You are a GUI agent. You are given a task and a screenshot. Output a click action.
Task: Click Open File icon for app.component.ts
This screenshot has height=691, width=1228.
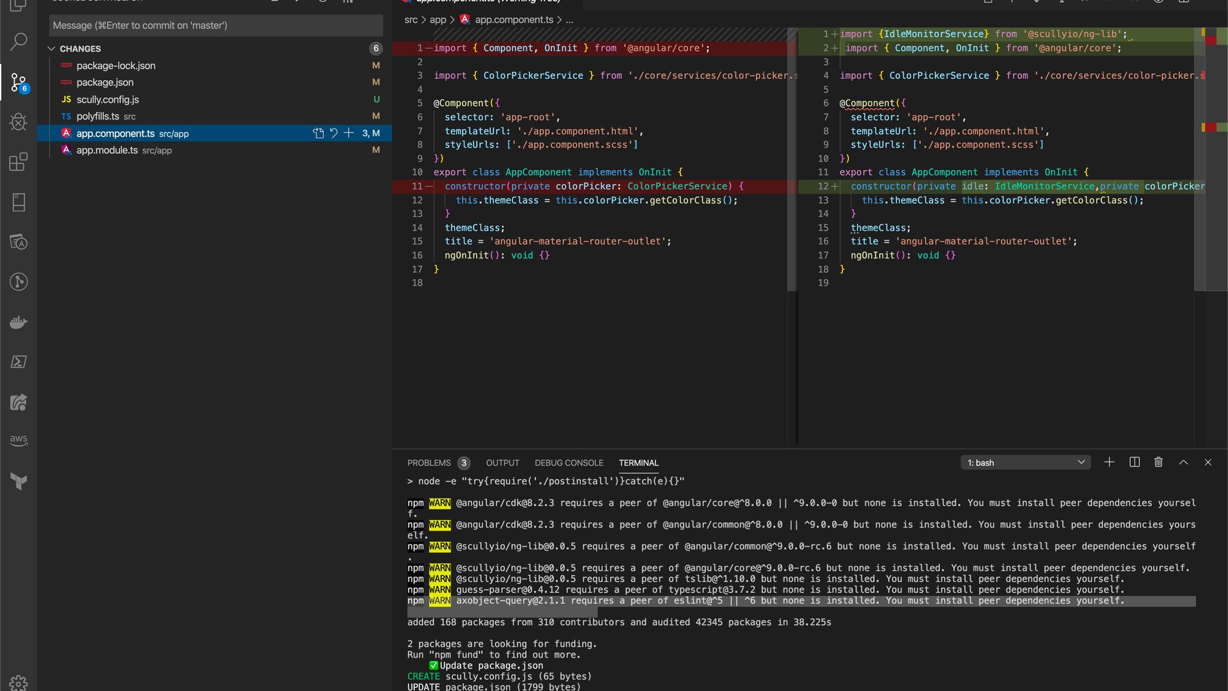pyautogui.click(x=319, y=133)
